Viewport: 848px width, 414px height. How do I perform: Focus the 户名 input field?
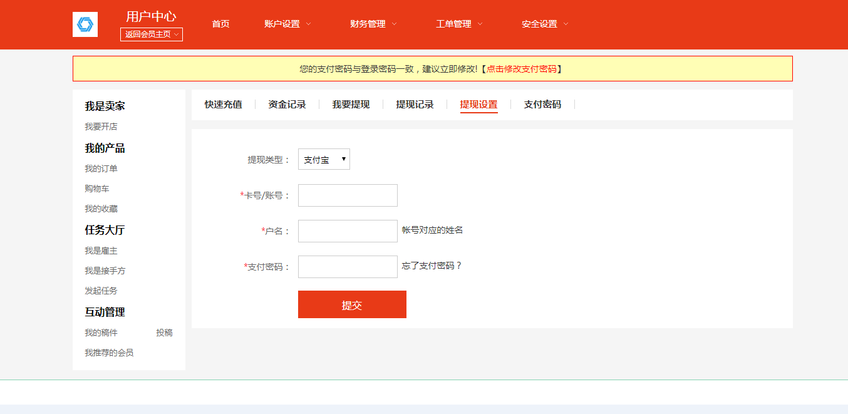348,231
